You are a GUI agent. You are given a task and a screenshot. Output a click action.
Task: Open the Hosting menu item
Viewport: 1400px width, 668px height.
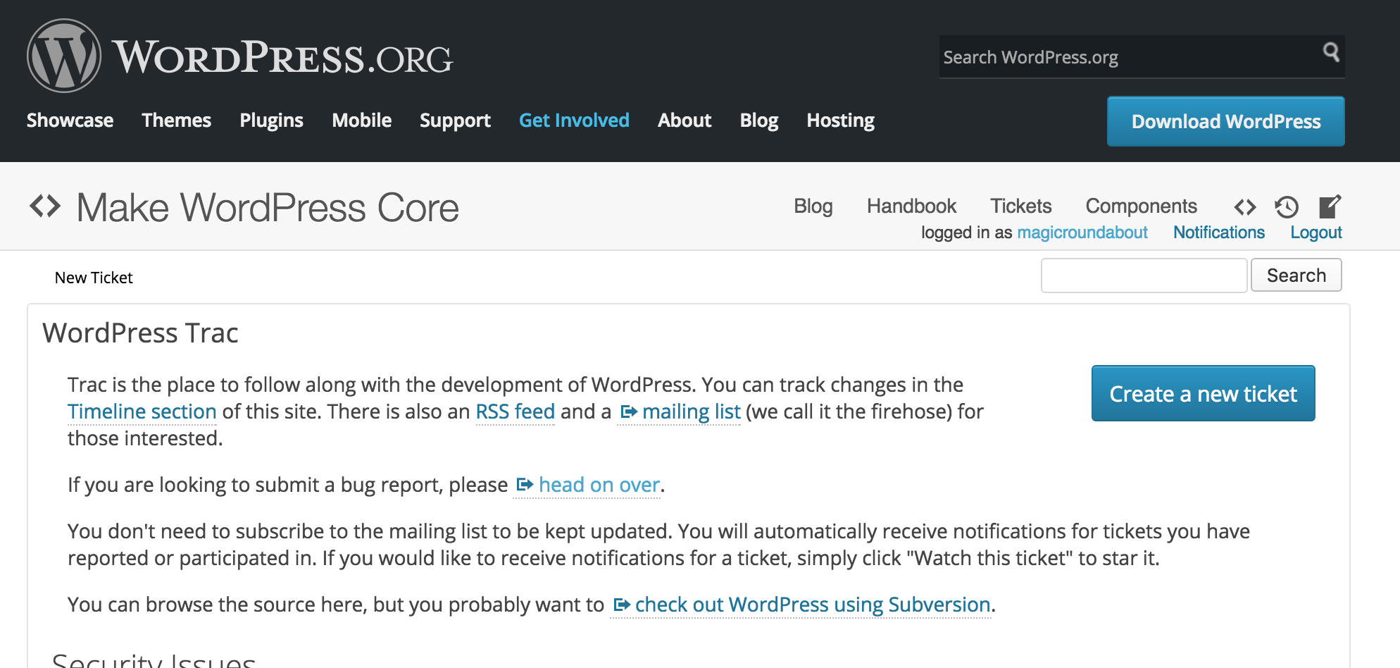[x=840, y=120]
